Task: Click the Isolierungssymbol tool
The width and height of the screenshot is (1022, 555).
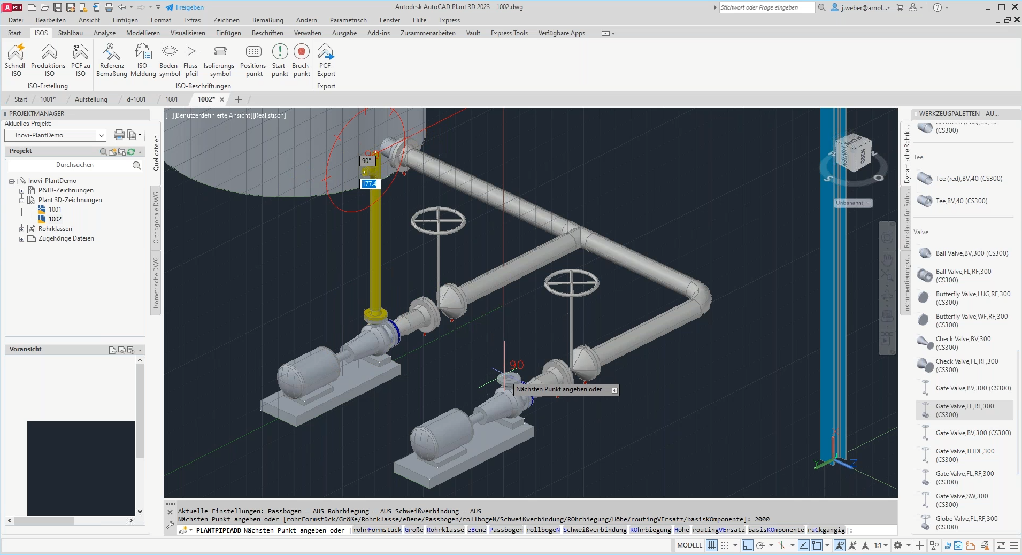Action: tap(220, 60)
